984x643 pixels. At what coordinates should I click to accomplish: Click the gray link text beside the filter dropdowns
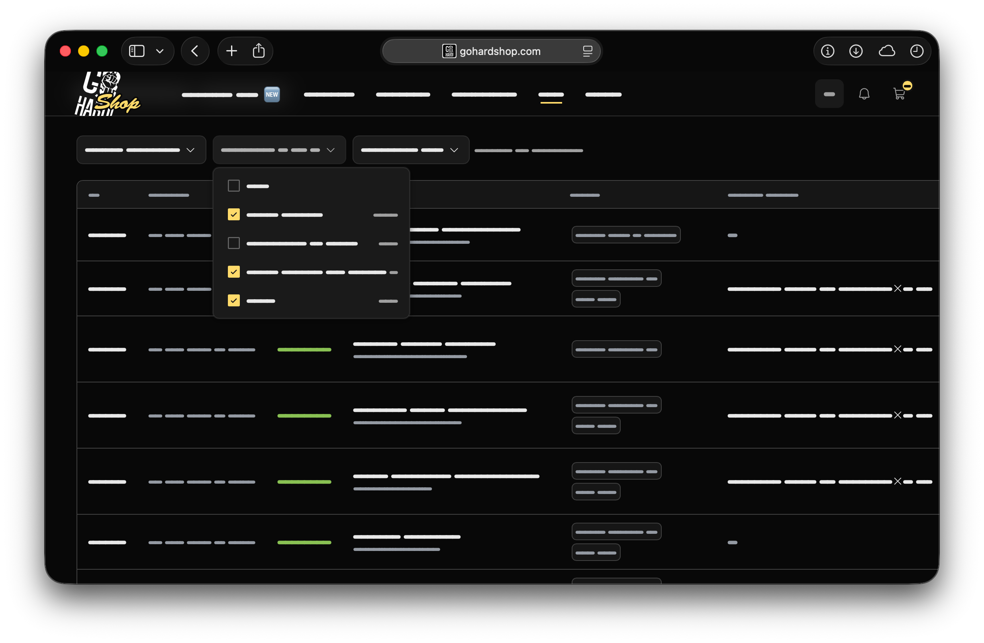tap(529, 151)
